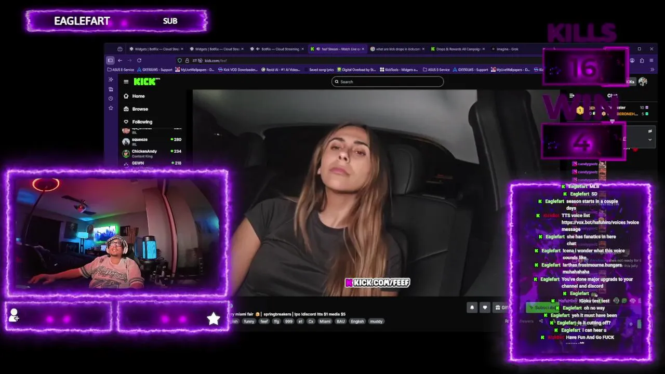Image resolution: width=665 pixels, height=374 pixels.
Task: Click the Browse icon in sidebar
Action: (126, 109)
